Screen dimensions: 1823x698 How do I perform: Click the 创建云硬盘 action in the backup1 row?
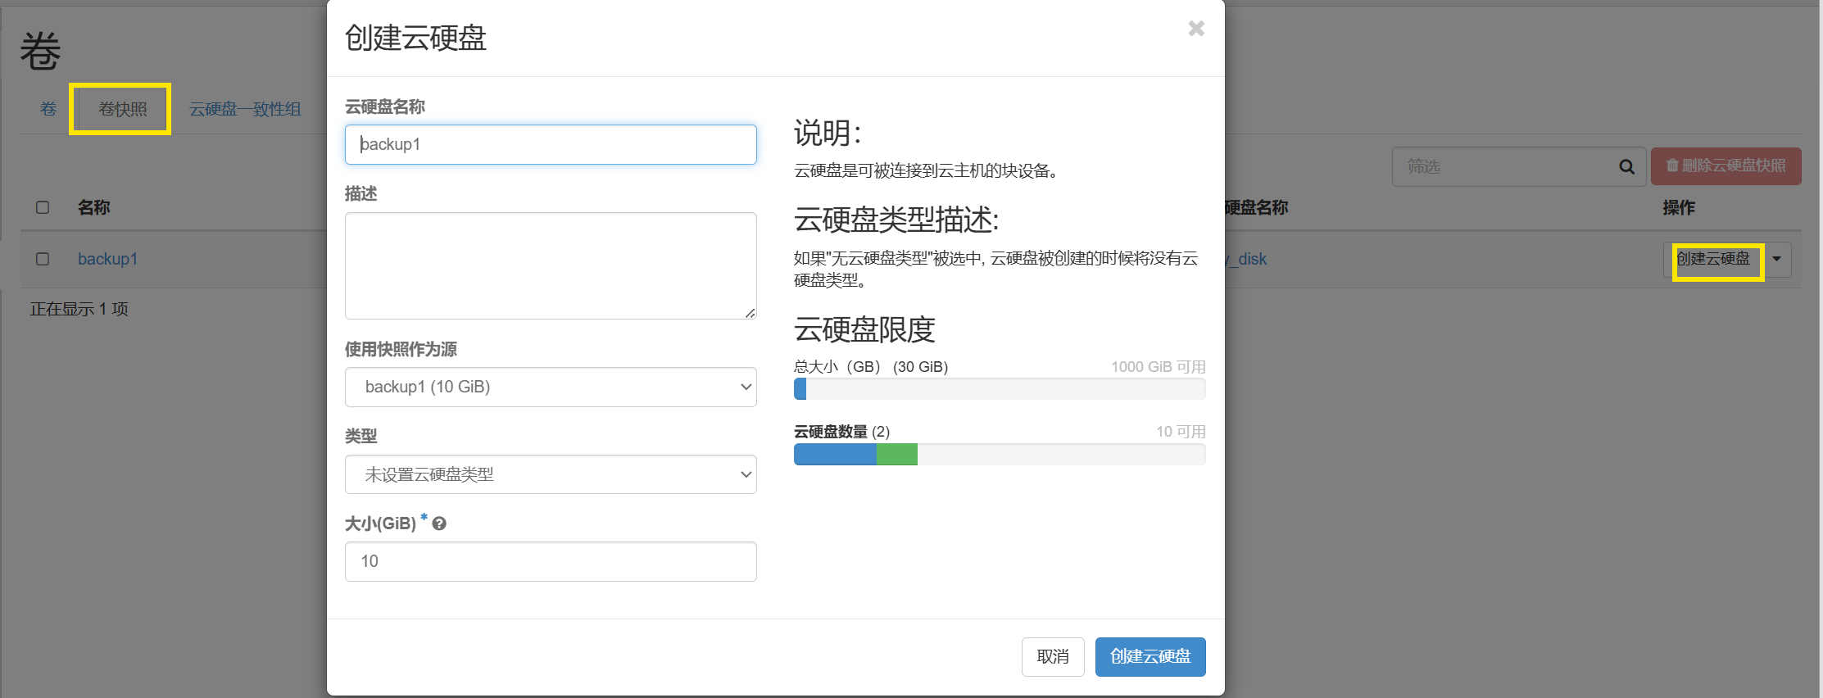pyautogui.click(x=1713, y=259)
